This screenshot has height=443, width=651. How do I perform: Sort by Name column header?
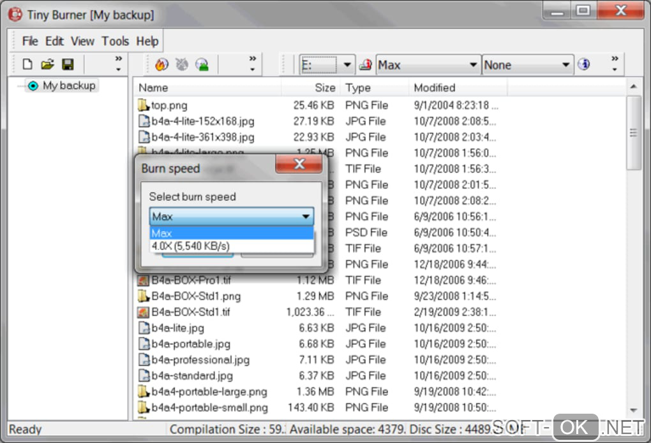pyautogui.click(x=207, y=88)
